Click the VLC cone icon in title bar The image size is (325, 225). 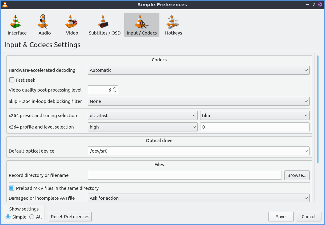(x=5, y=5)
